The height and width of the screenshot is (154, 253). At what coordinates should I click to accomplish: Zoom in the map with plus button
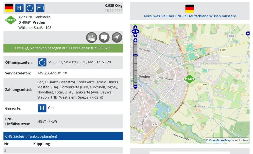coord(135,40)
